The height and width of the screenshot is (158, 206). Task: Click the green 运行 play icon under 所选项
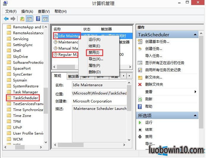point(140,123)
